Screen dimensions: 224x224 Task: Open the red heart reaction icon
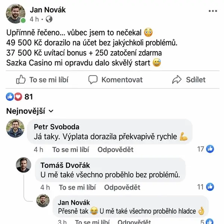coord(18,97)
